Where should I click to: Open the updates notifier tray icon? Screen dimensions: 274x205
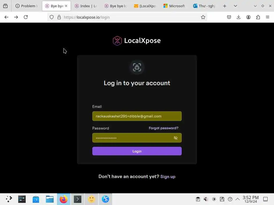click(x=230, y=199)
